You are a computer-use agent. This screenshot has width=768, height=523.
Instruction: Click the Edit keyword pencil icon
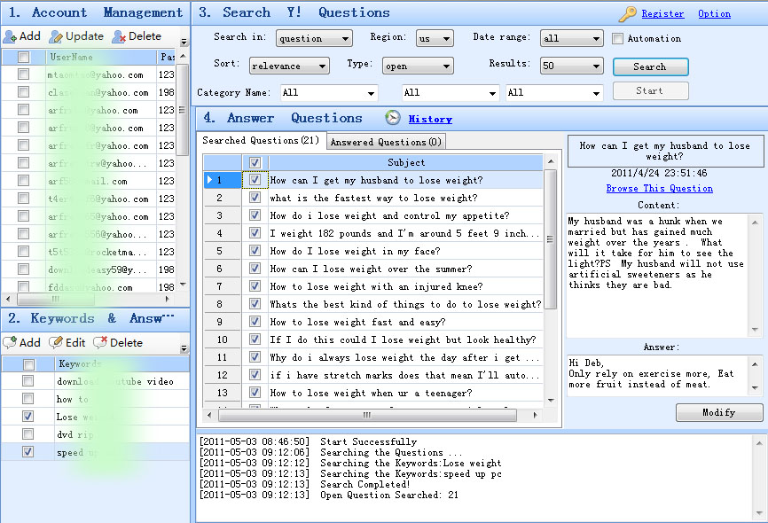pos(56,342)
